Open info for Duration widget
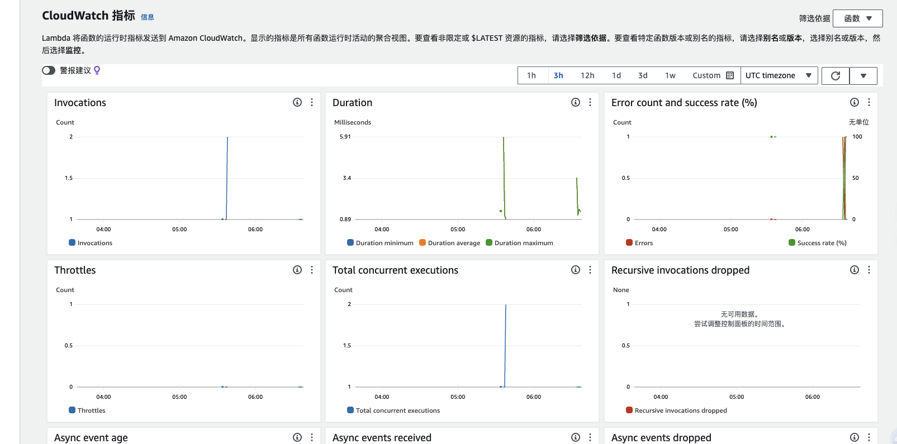 pyautogui.click(x=576, y=102)
